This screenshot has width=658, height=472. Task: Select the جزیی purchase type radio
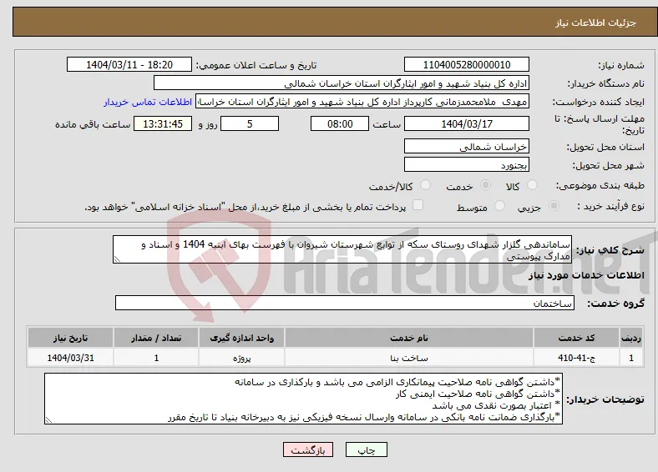click(554, 205)
